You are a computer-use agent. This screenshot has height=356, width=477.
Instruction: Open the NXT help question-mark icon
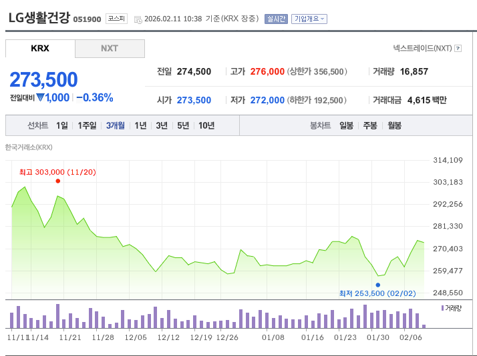point(458,48)
